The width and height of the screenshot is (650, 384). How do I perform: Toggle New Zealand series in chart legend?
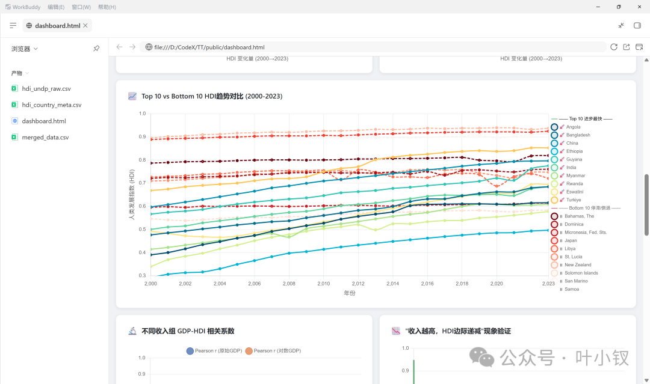point(571,265)
